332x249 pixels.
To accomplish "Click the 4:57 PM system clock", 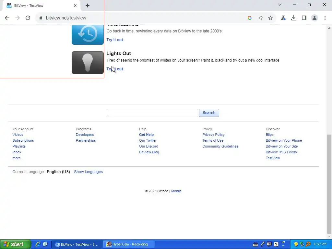I will pos(320,244).
